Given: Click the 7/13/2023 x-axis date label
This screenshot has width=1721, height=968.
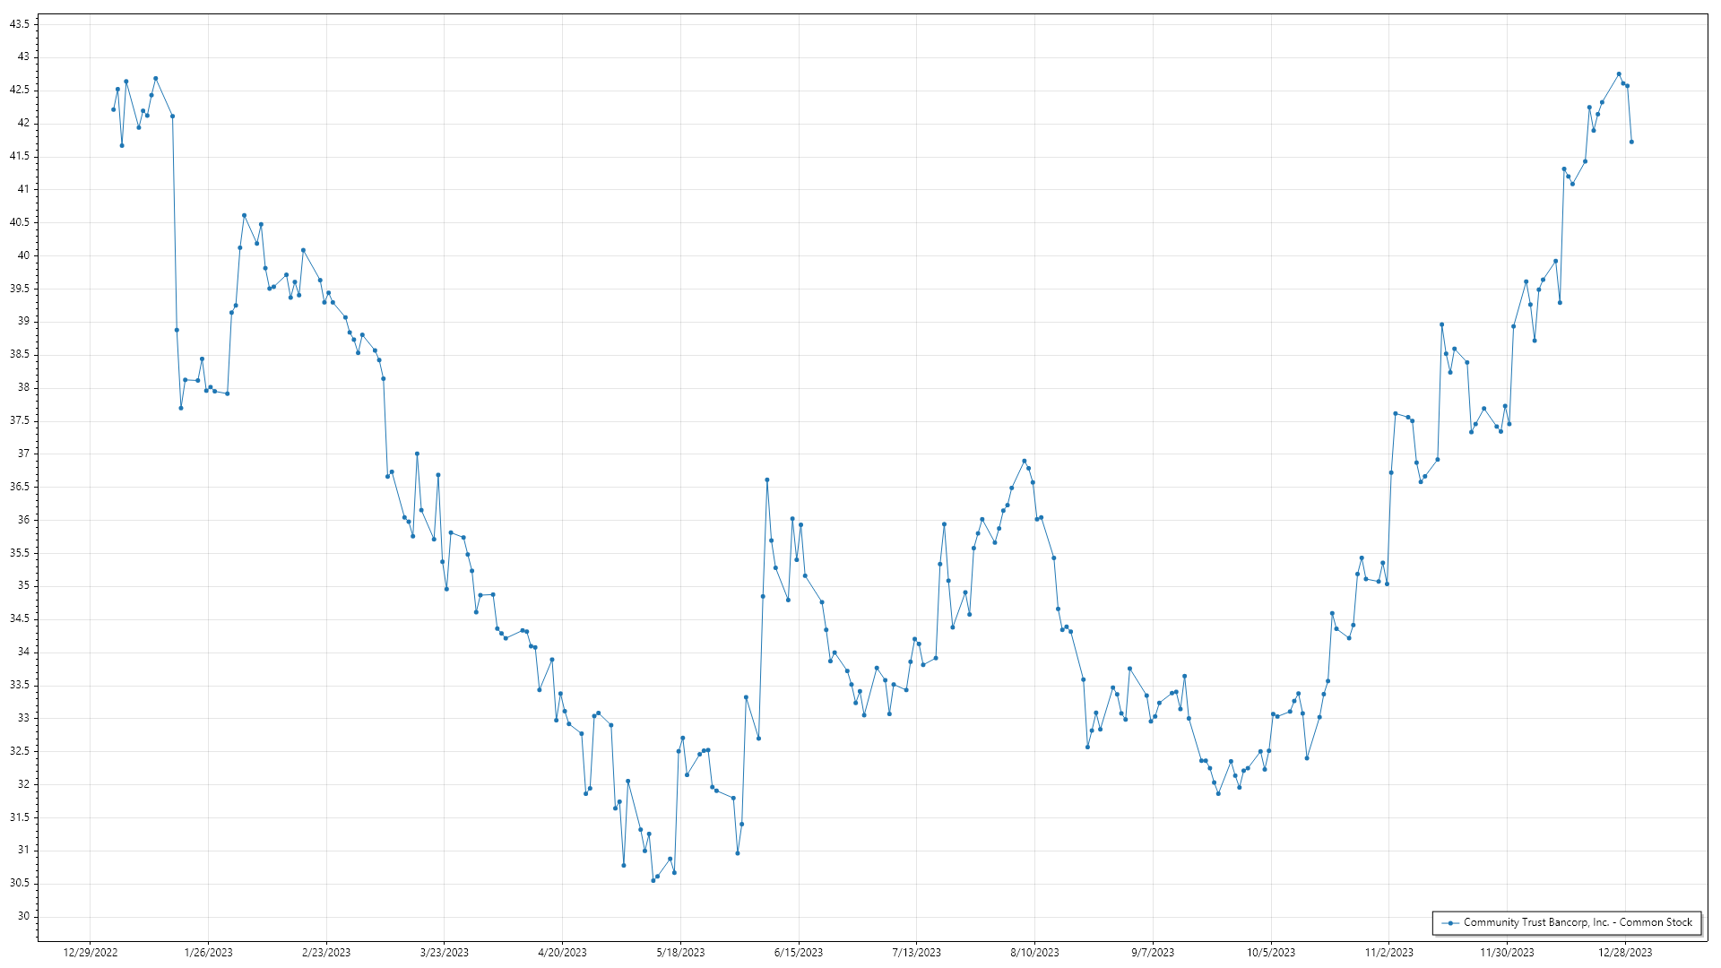Looking at the screenshot, I should tap(916, 952).
